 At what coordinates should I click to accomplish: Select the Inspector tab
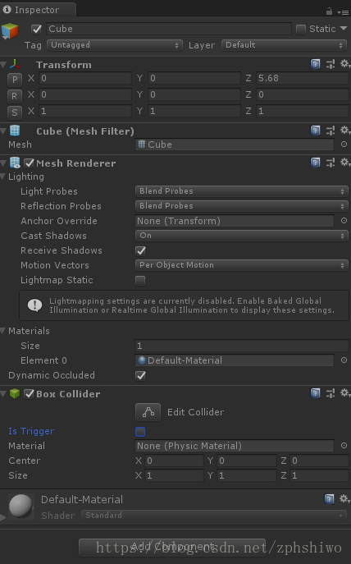(38, 10)
